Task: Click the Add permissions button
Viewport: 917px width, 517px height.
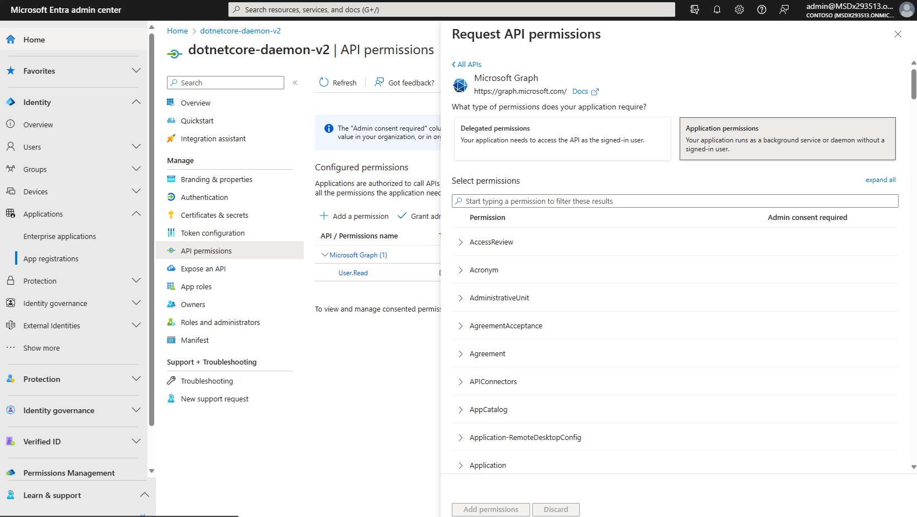Action: click(x=491, y=510)
